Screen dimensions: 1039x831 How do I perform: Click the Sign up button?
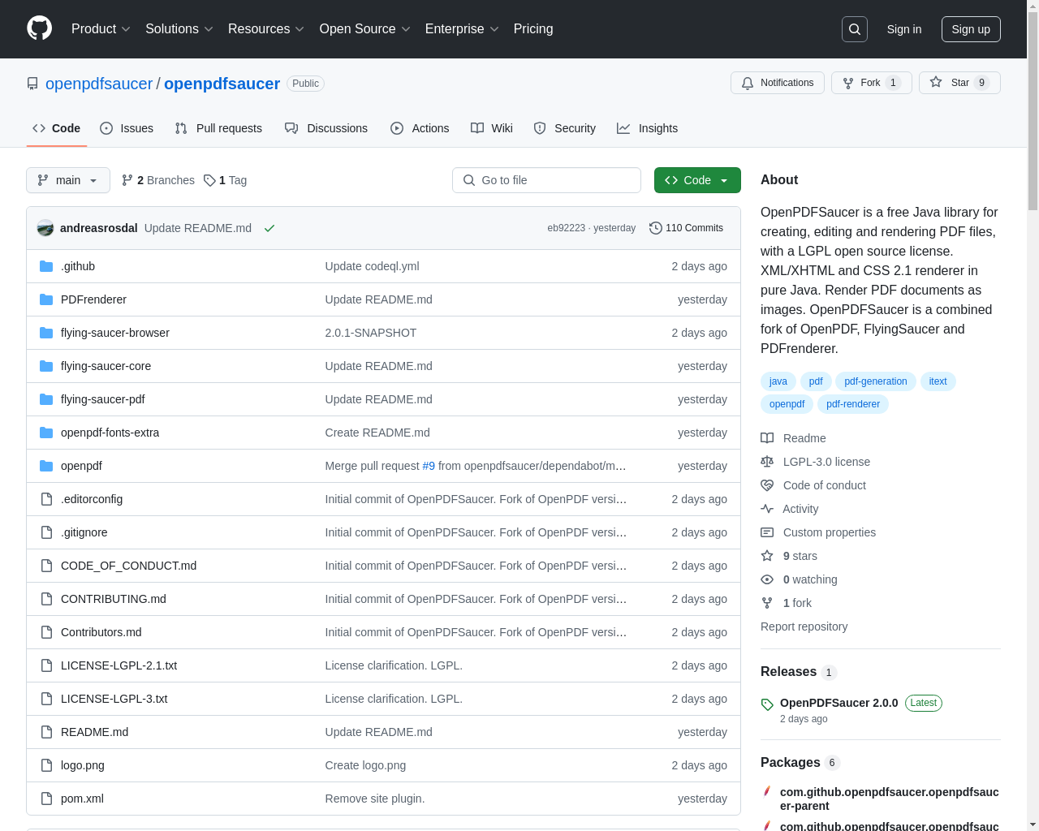(971, 29)
